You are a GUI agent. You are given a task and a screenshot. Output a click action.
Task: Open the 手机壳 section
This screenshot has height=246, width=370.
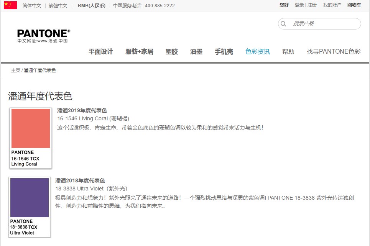[224, 51]
